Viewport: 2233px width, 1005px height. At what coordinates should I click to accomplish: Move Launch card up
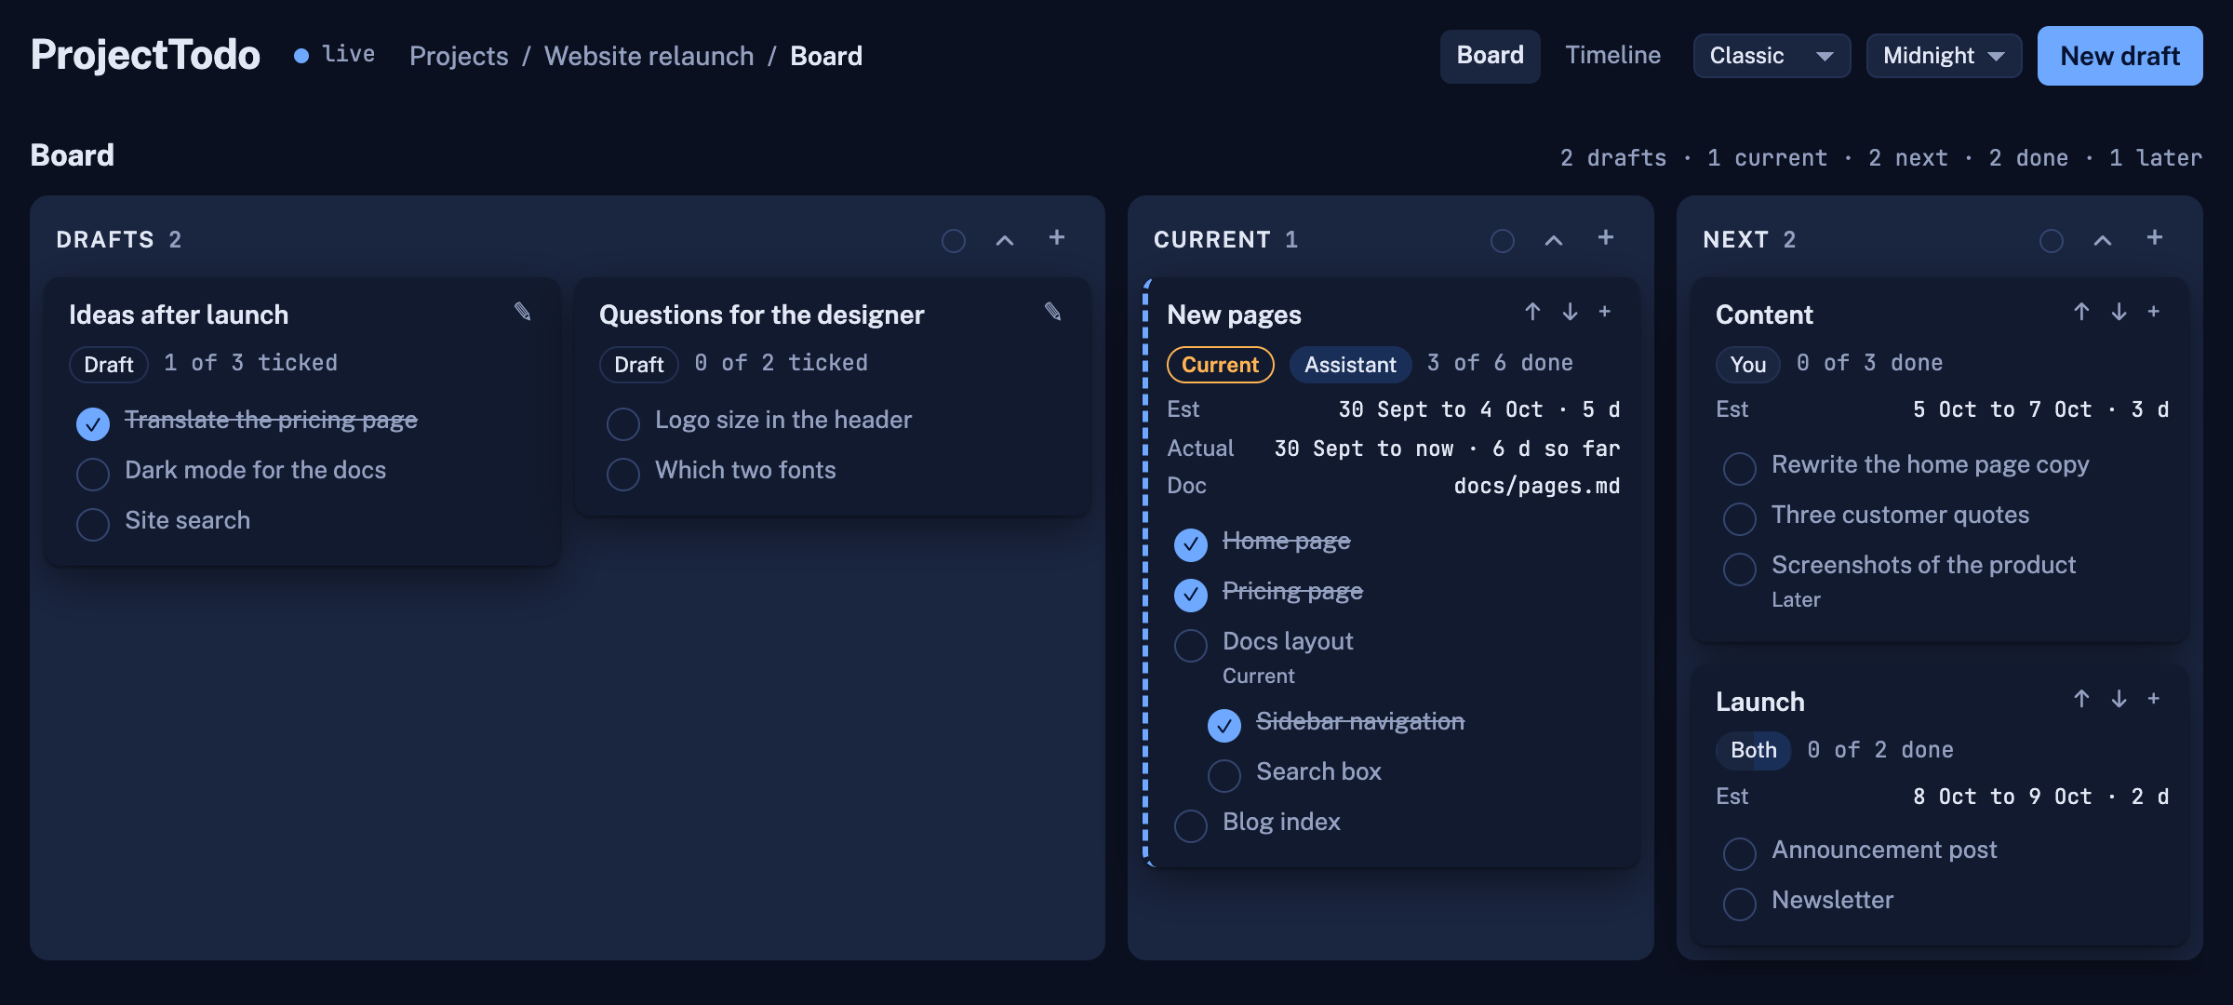(2081, 699)
